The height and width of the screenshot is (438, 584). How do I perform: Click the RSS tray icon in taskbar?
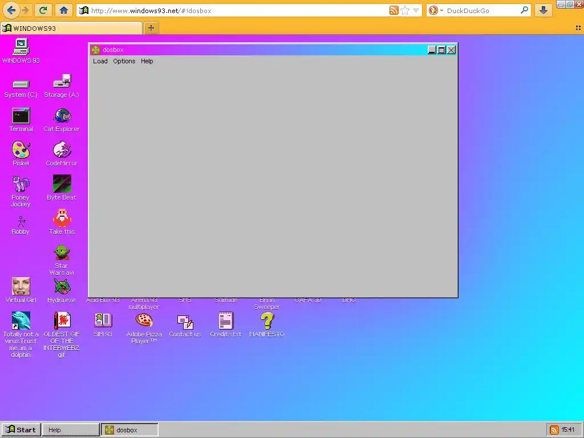(x=554, y=430)
